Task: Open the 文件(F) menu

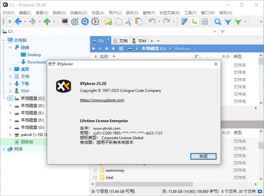Action: pyautogui.click(x=9, y=13)
